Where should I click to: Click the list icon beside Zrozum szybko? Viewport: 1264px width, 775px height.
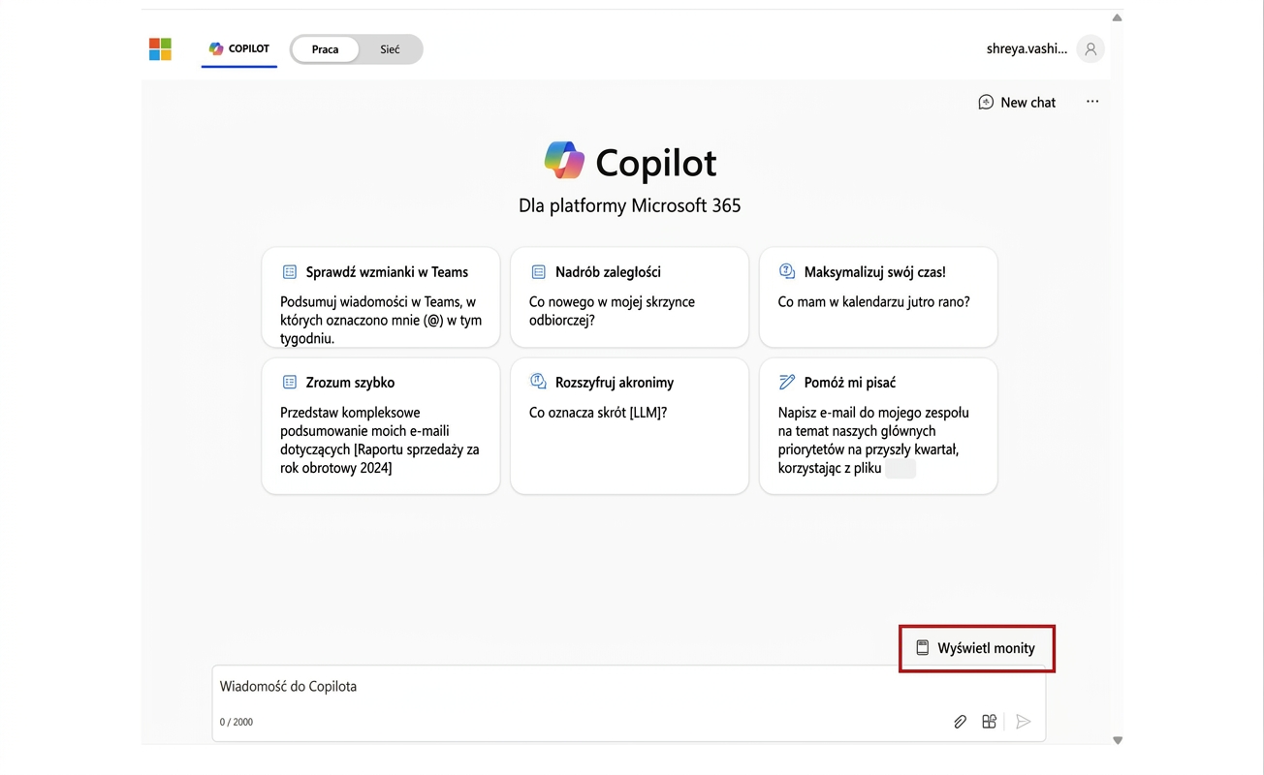[x=289, y=383]
